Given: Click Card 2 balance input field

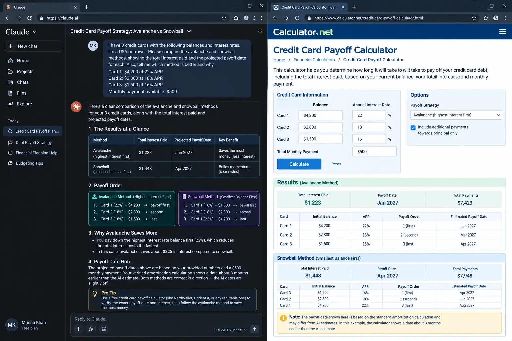Looking at the screenshot, I should click(321, 127).
